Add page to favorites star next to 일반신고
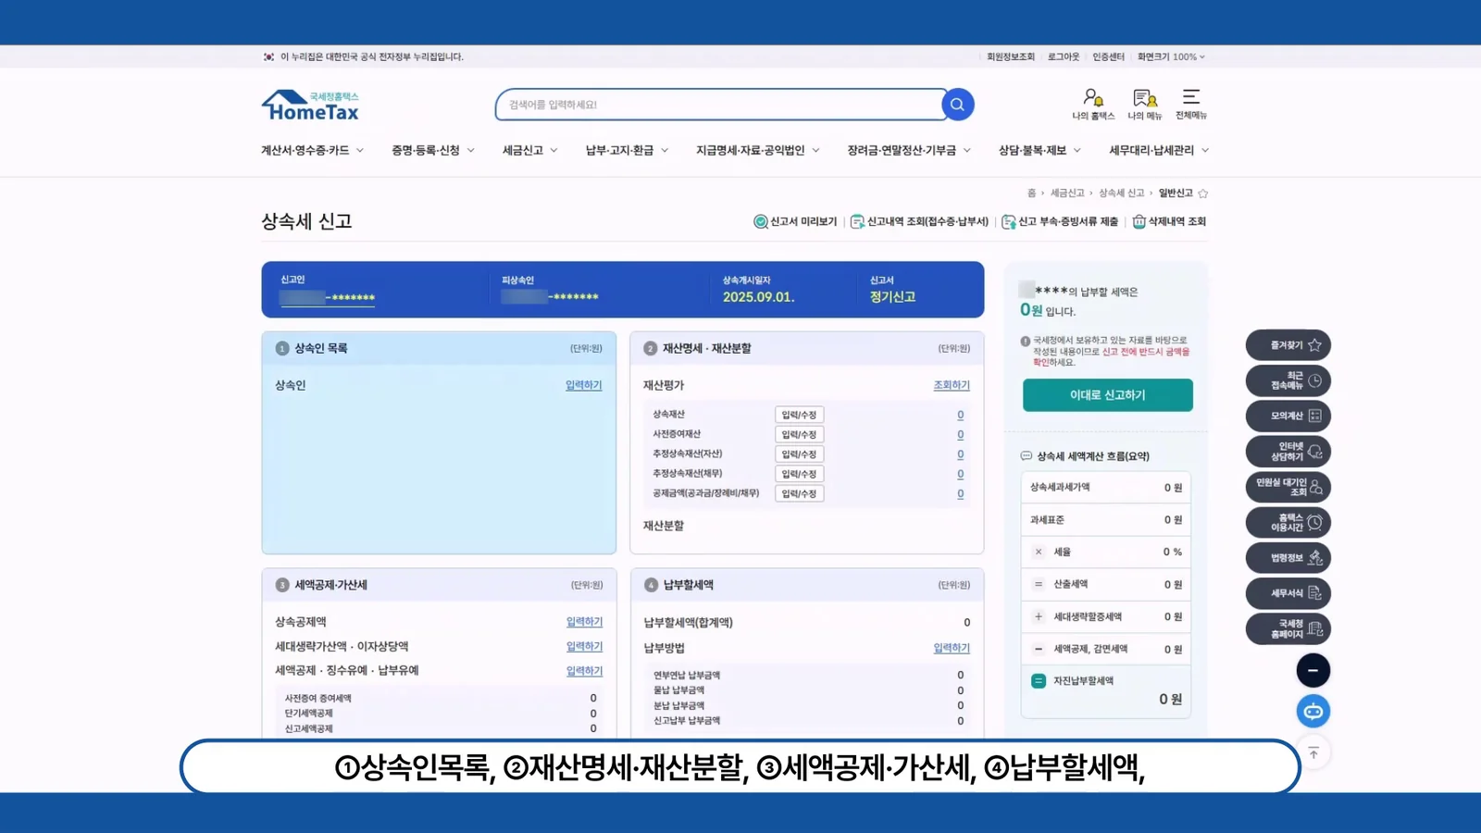The height and width of the screenshot is (833, 1481). pyautogui.click(x=1203, y=193)
